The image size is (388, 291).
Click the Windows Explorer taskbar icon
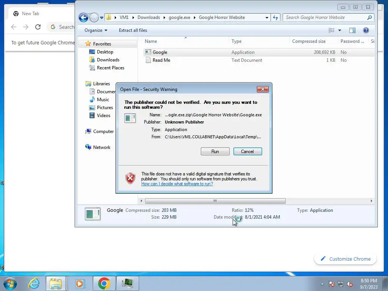point(56,283)
